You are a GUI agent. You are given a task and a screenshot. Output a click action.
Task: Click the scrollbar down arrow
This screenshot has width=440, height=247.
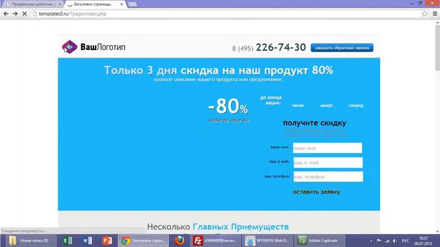tap(437, 231)
